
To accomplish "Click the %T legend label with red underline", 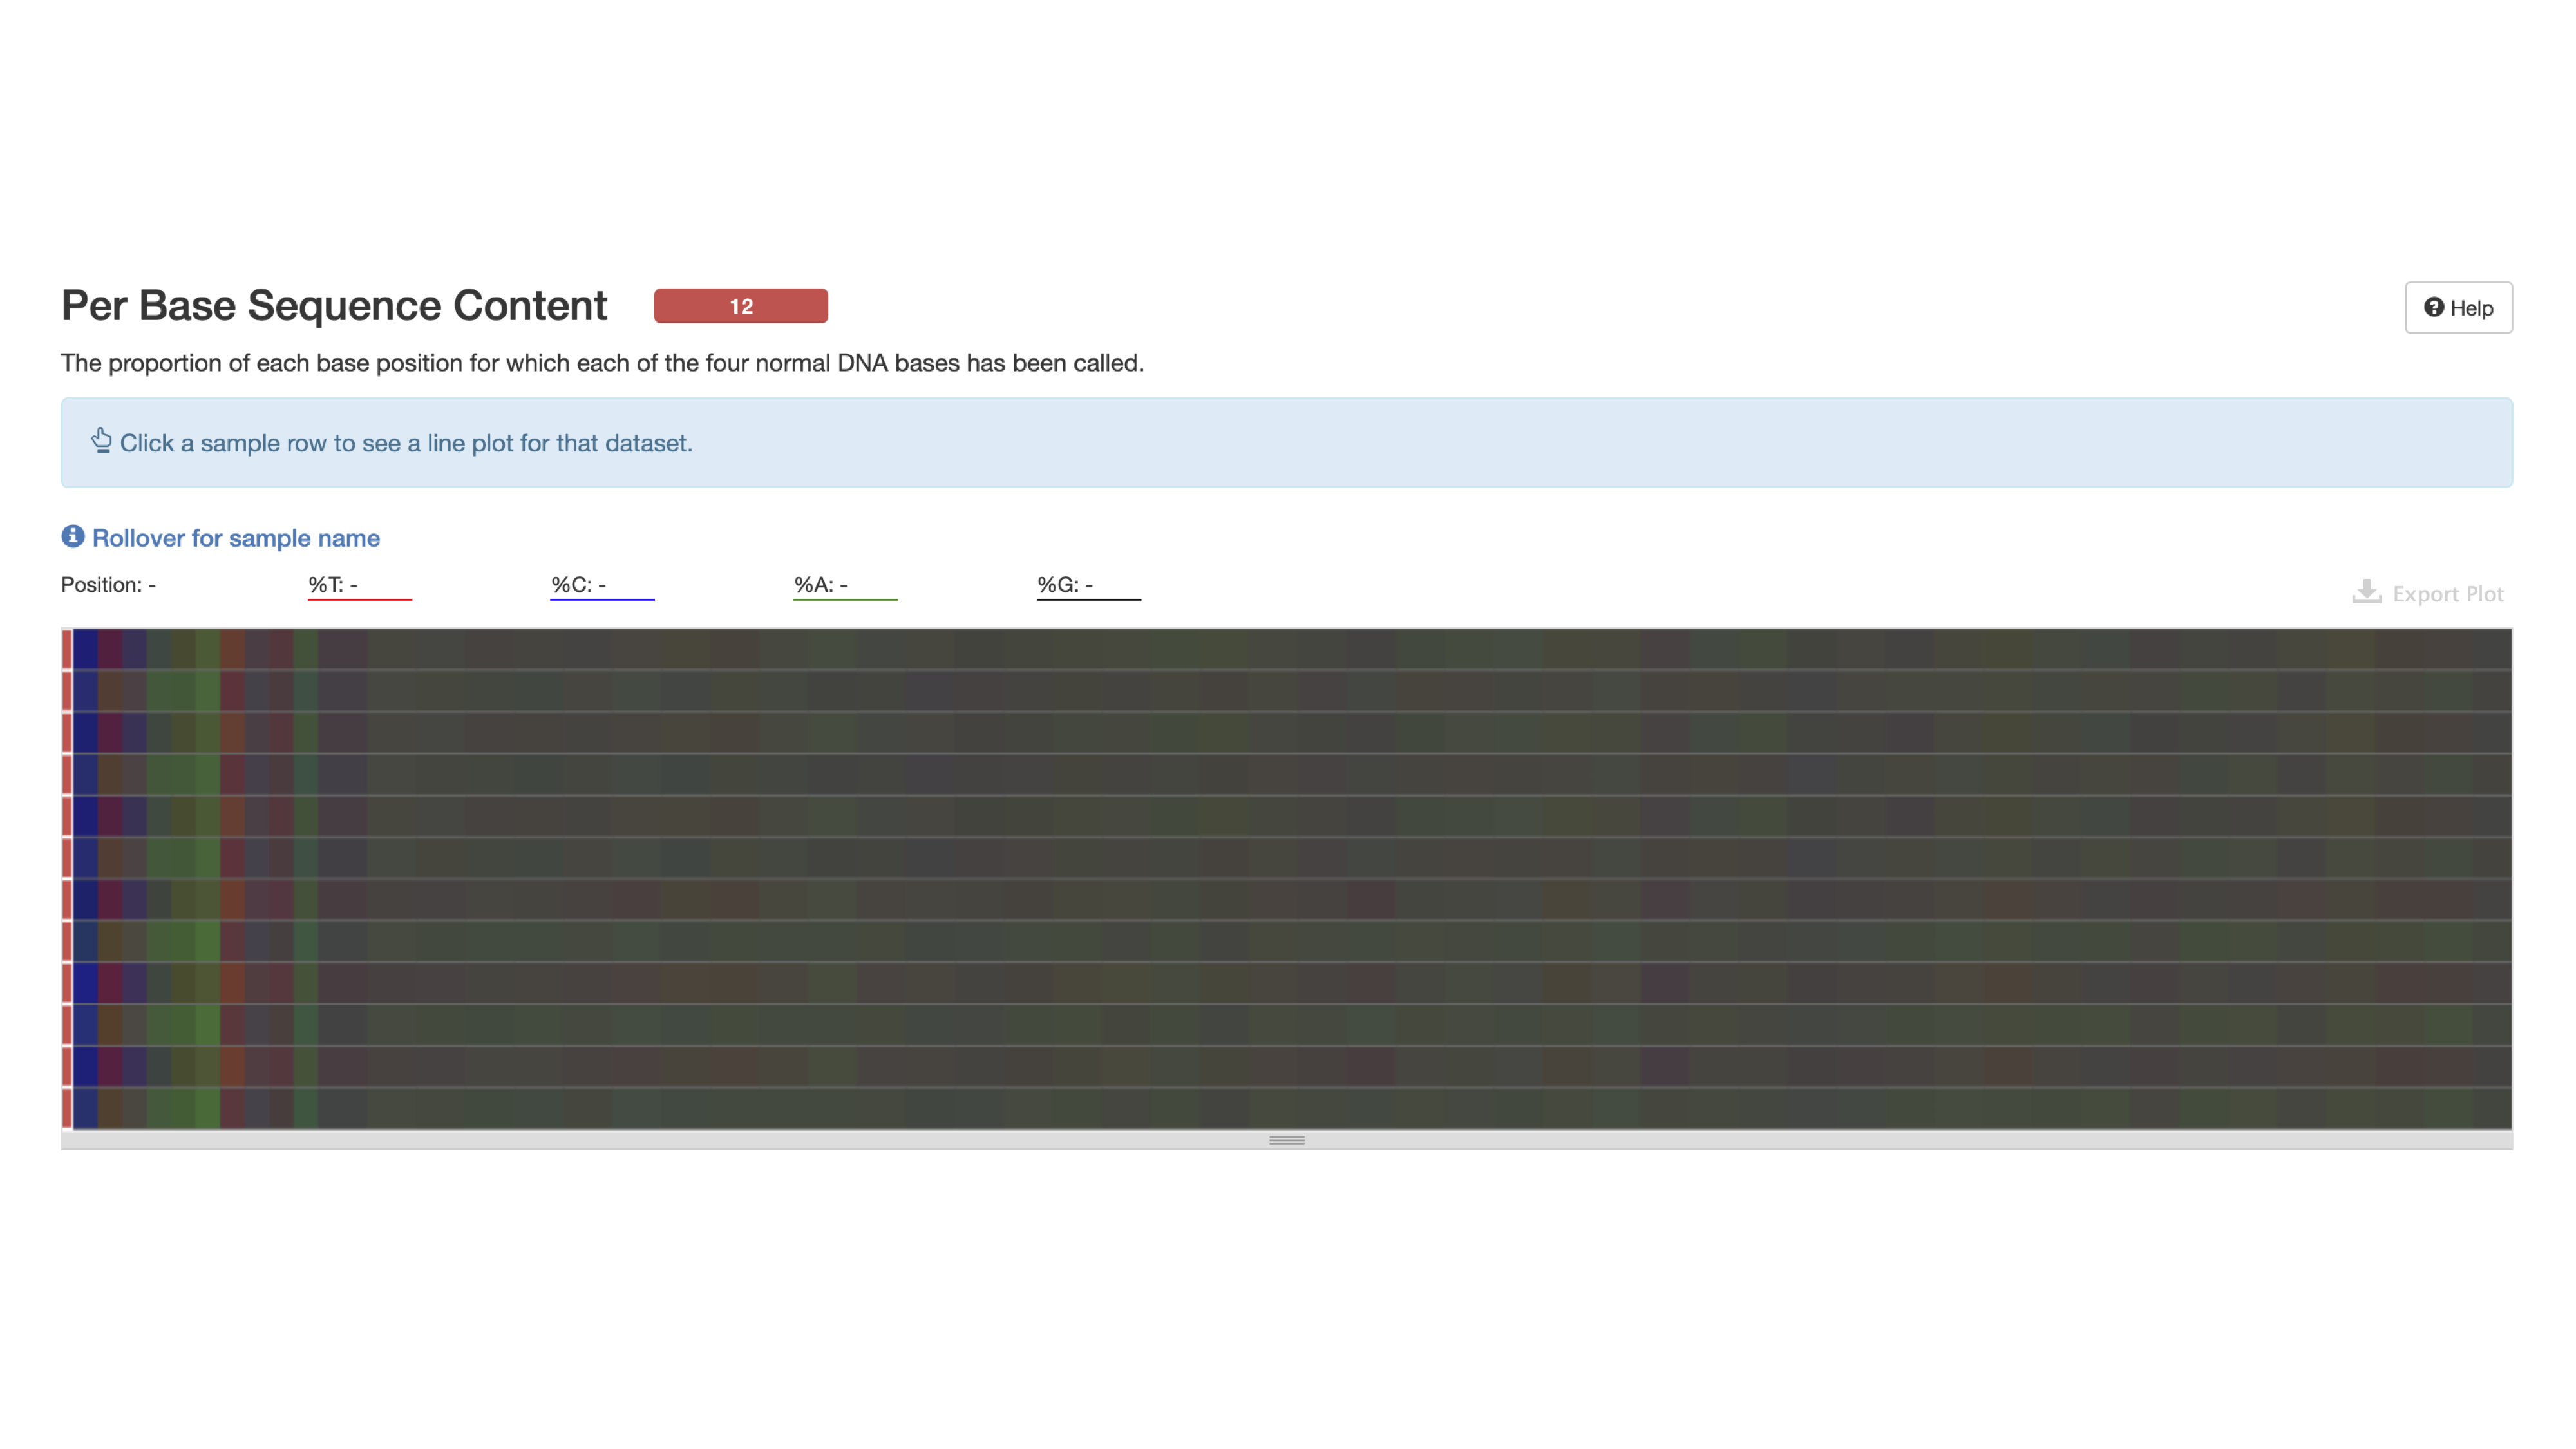I will click(x=333, y=585).
